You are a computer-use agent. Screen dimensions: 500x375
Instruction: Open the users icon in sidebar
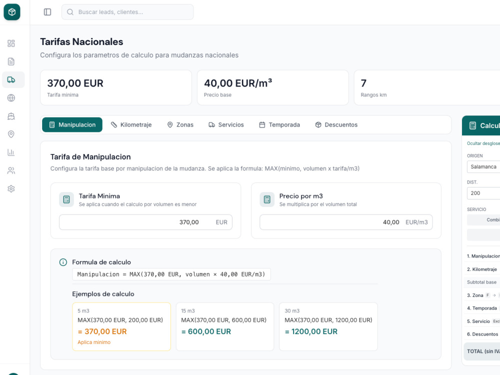pyautogui.click(x=11, y=170)
